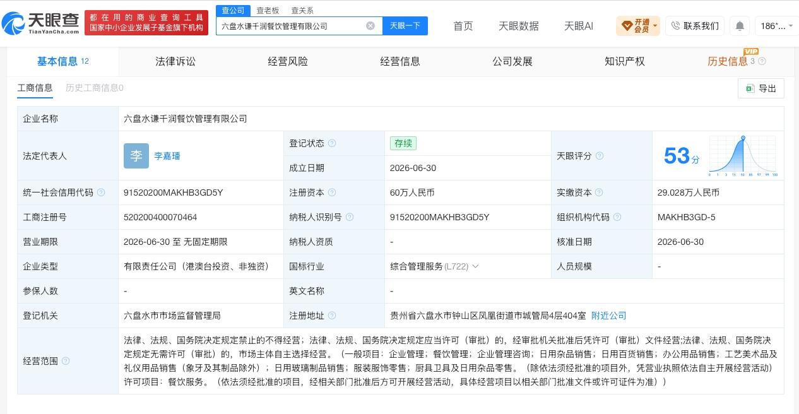The height and width of the screenshot is (414, 799).
Task: Open help icon beside 纳税人识别号
Action: pos(350,217)
